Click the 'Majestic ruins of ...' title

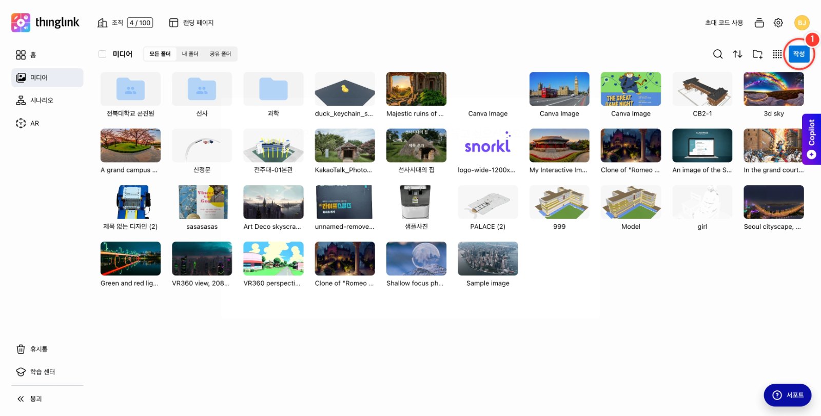click(415, 114)
